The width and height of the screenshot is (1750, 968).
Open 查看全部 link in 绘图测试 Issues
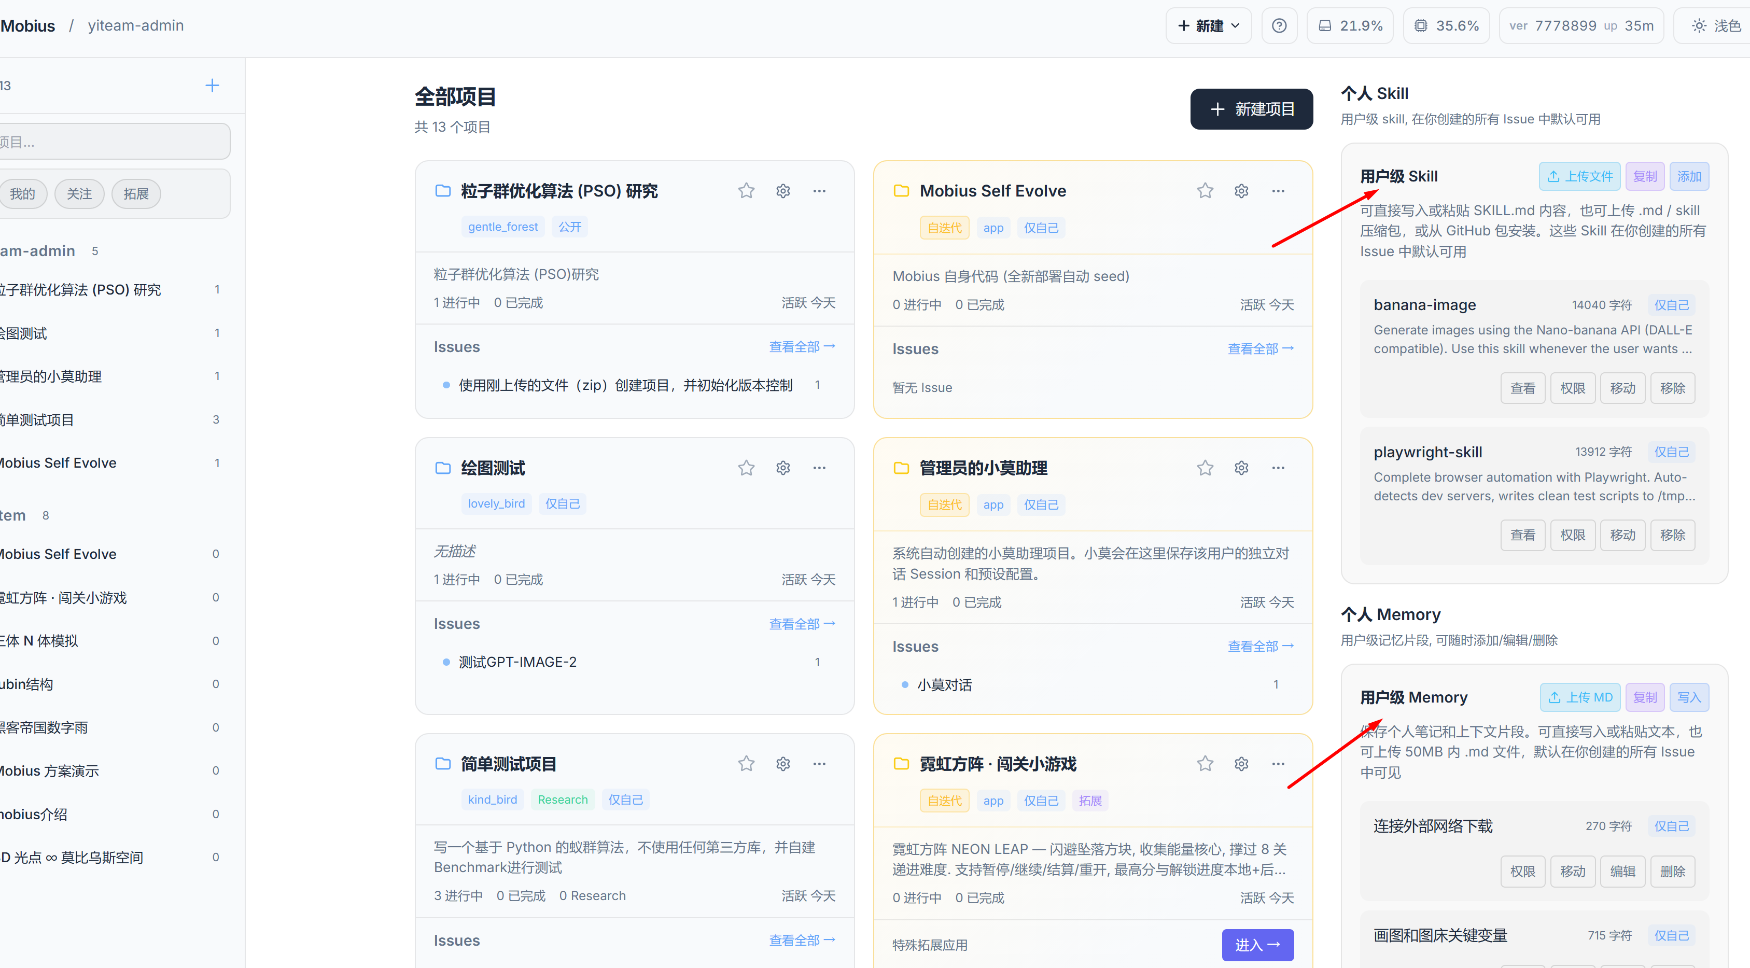pyautogui.click(x=802, y=624)
